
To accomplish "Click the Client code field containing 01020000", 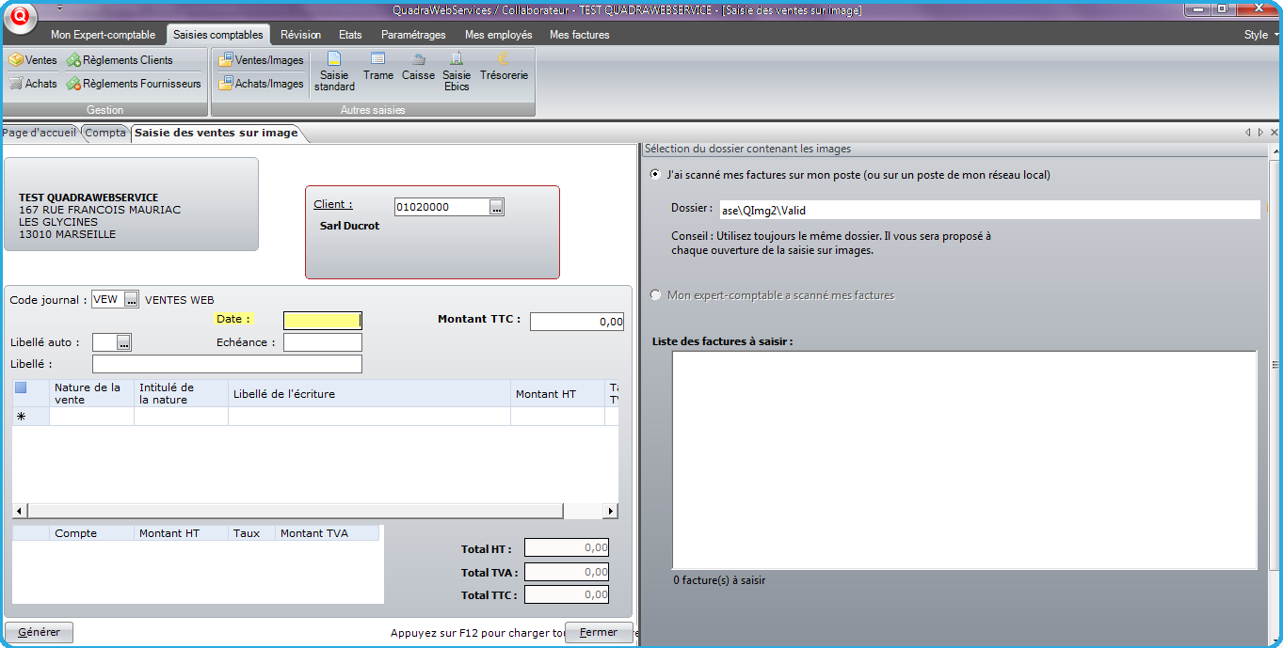I will (442, 207).
